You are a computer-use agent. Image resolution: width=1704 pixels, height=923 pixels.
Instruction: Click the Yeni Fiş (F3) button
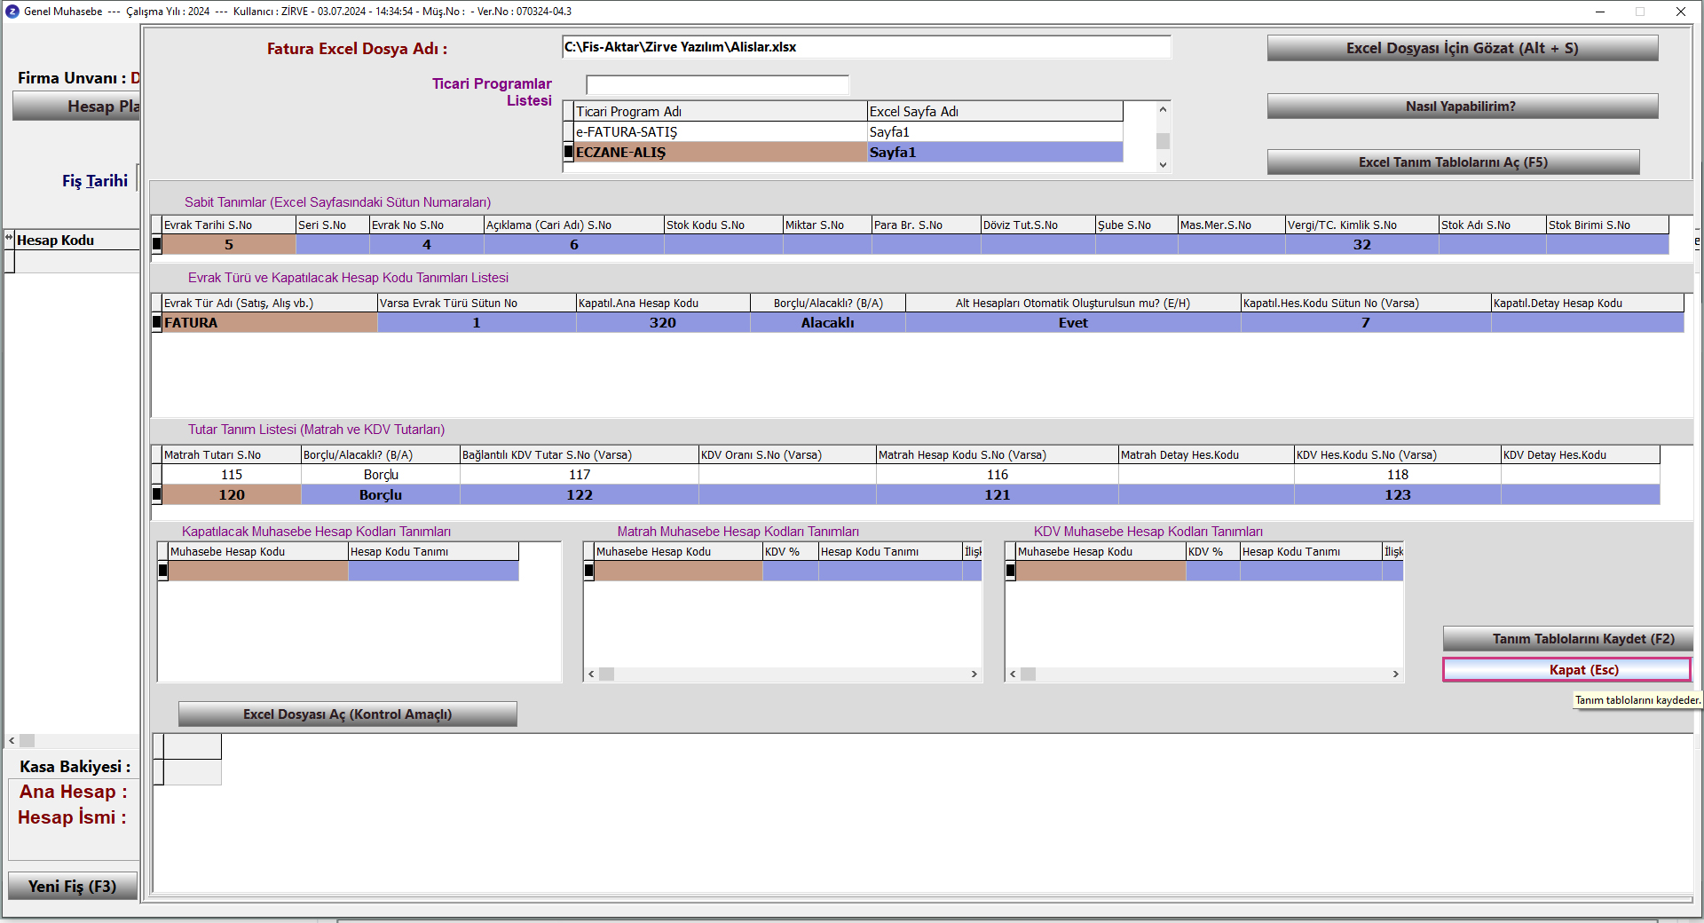tap(72, 887)
